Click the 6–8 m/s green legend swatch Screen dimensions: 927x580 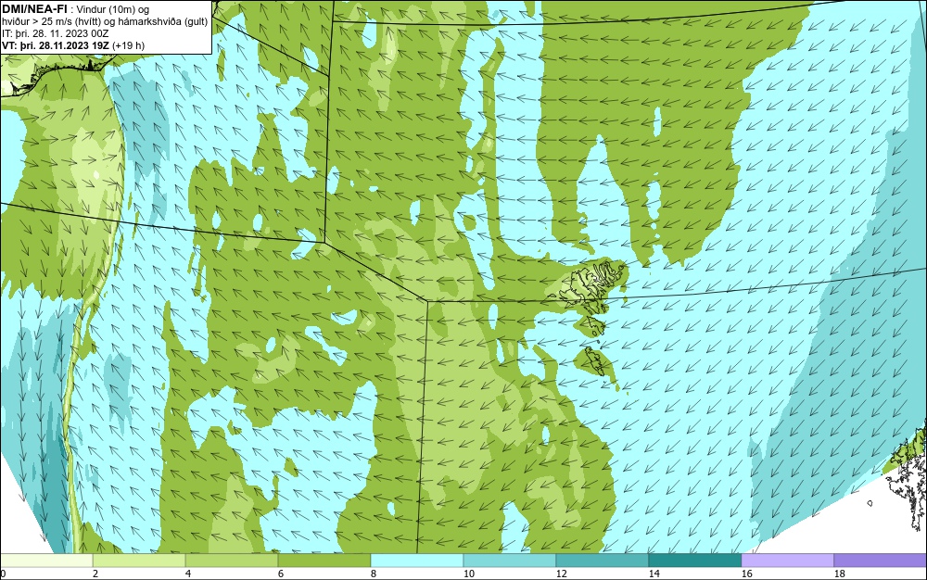324,560
